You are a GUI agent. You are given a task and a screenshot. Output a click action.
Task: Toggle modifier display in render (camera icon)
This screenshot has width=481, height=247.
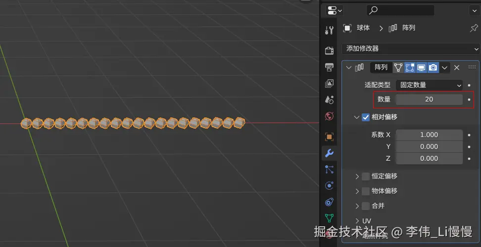click(x=433, y=68)
